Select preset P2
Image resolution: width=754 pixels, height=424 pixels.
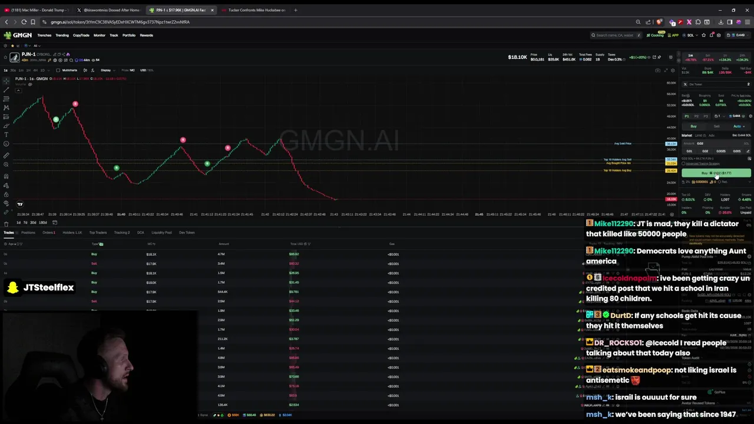696,116
